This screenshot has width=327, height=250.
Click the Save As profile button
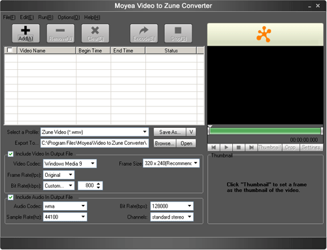(169, 132)
